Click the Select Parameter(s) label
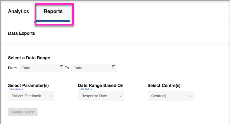 (x=29, y=85)
